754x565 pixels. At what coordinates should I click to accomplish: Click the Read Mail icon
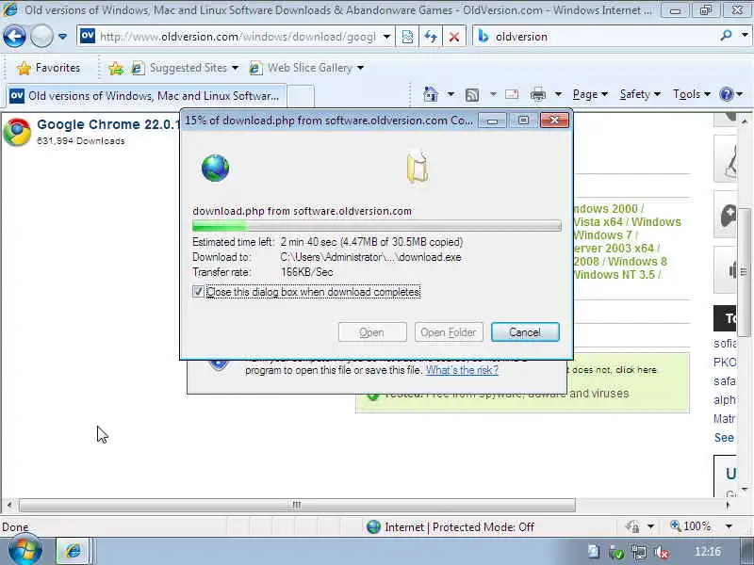(512, 95)
